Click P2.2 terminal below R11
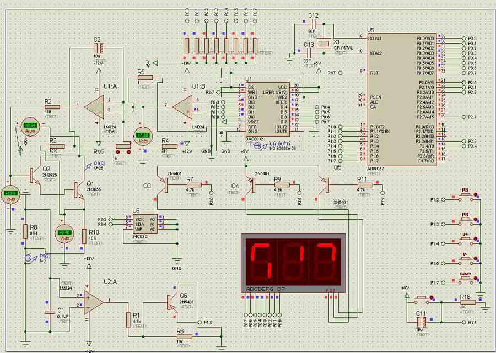Screen dimensions: 496x353 [x=382, y=193]
